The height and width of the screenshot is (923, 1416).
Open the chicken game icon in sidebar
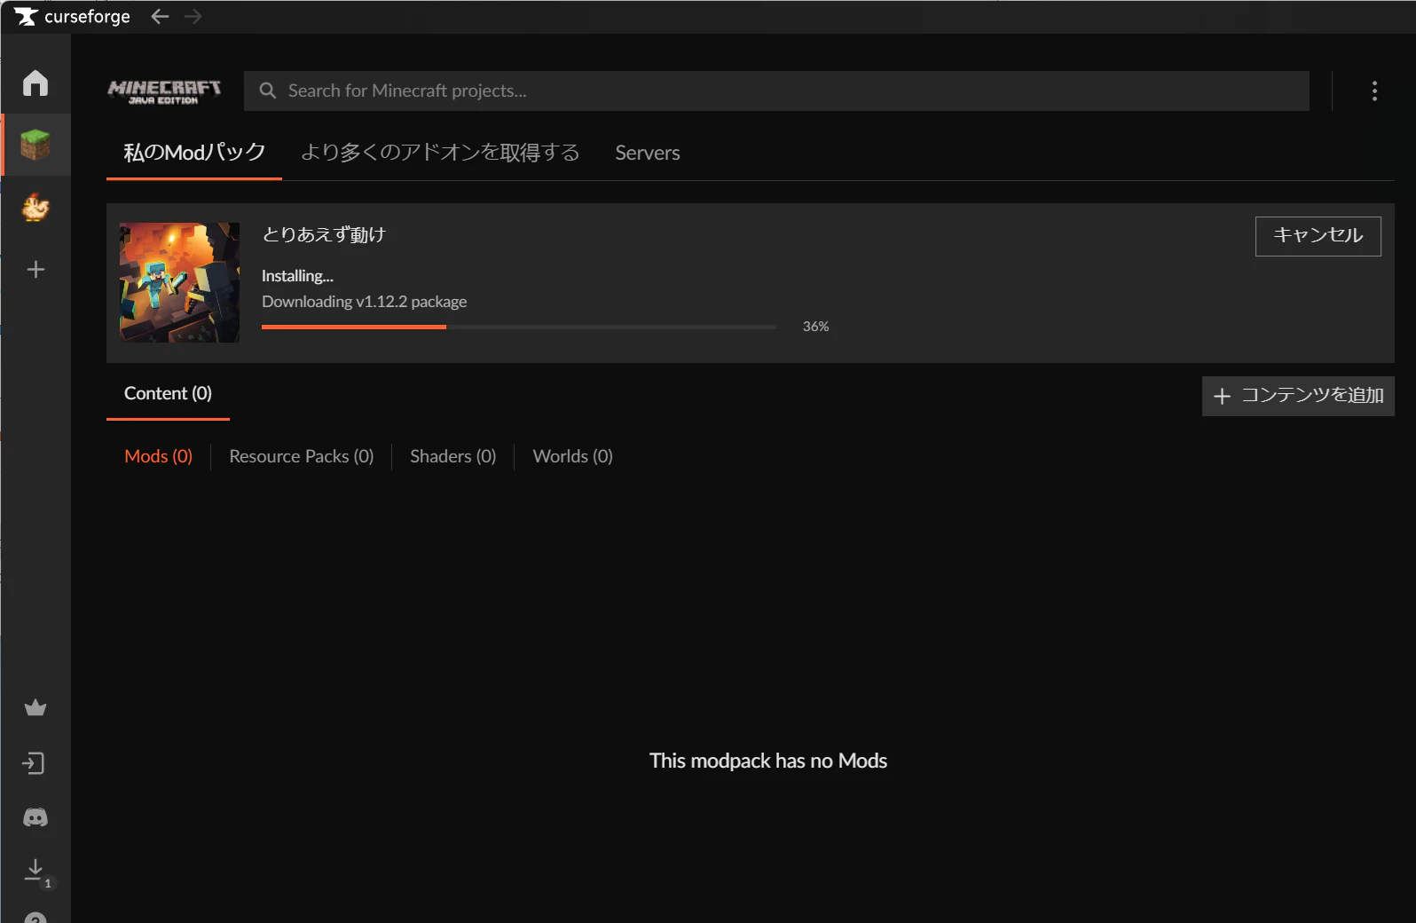click(35, 207)
